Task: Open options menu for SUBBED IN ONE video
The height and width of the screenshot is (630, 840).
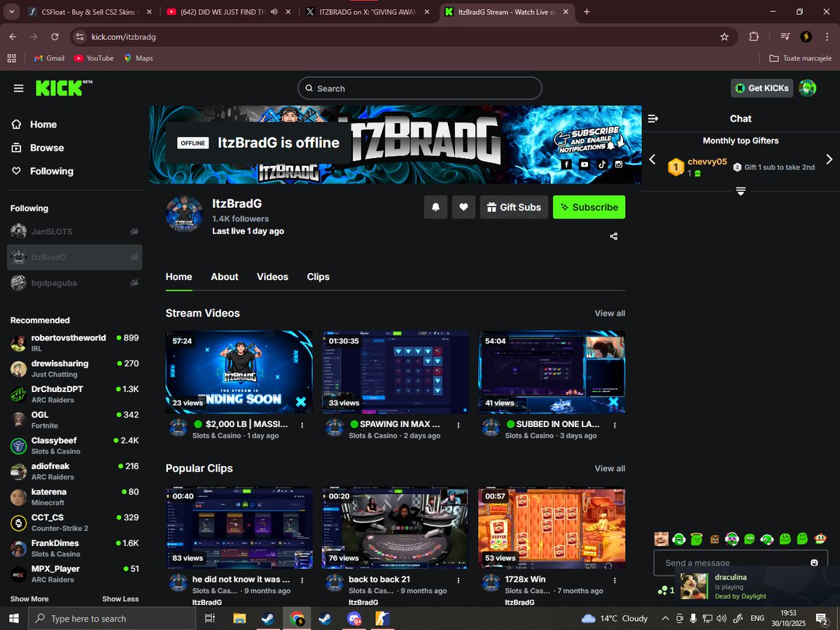Action: pos(615,425)
